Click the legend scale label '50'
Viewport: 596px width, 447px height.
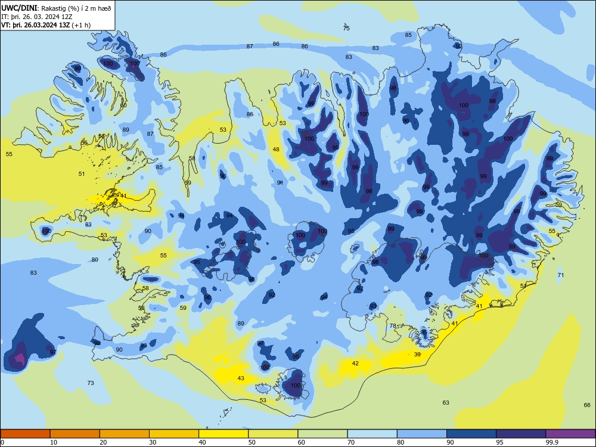point(252,442)
